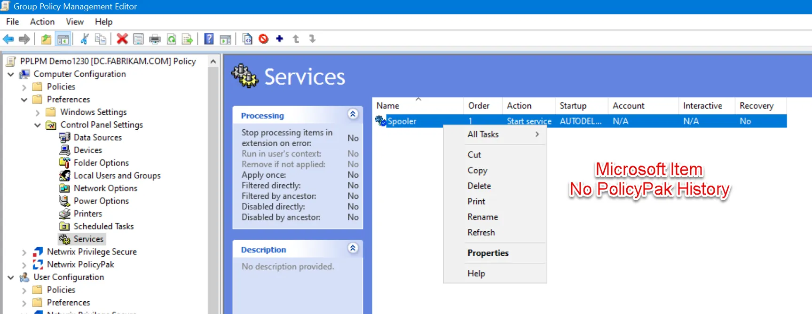812x314 pixels.
Task: Click the red Disable item toolbar icon
Action: coord(263,39)
